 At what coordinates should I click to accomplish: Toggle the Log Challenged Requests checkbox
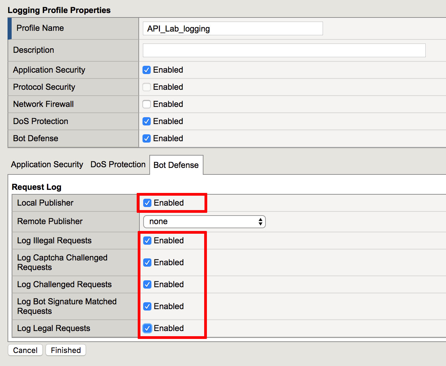[147, 284]
